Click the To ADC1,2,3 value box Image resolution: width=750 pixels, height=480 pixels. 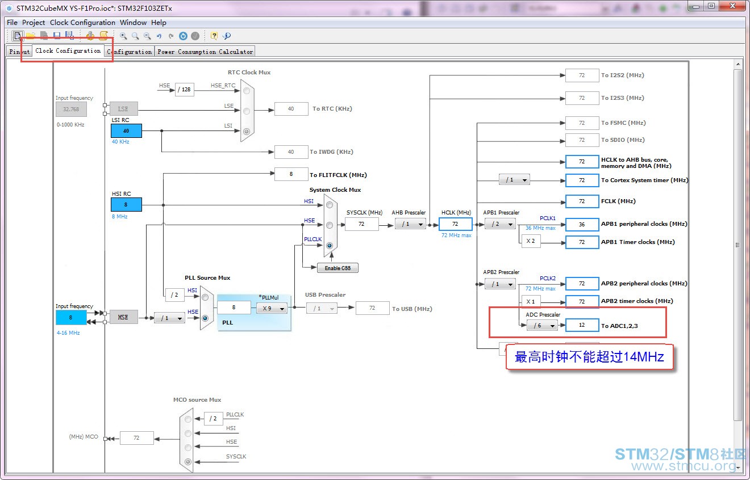pos(582,325)
